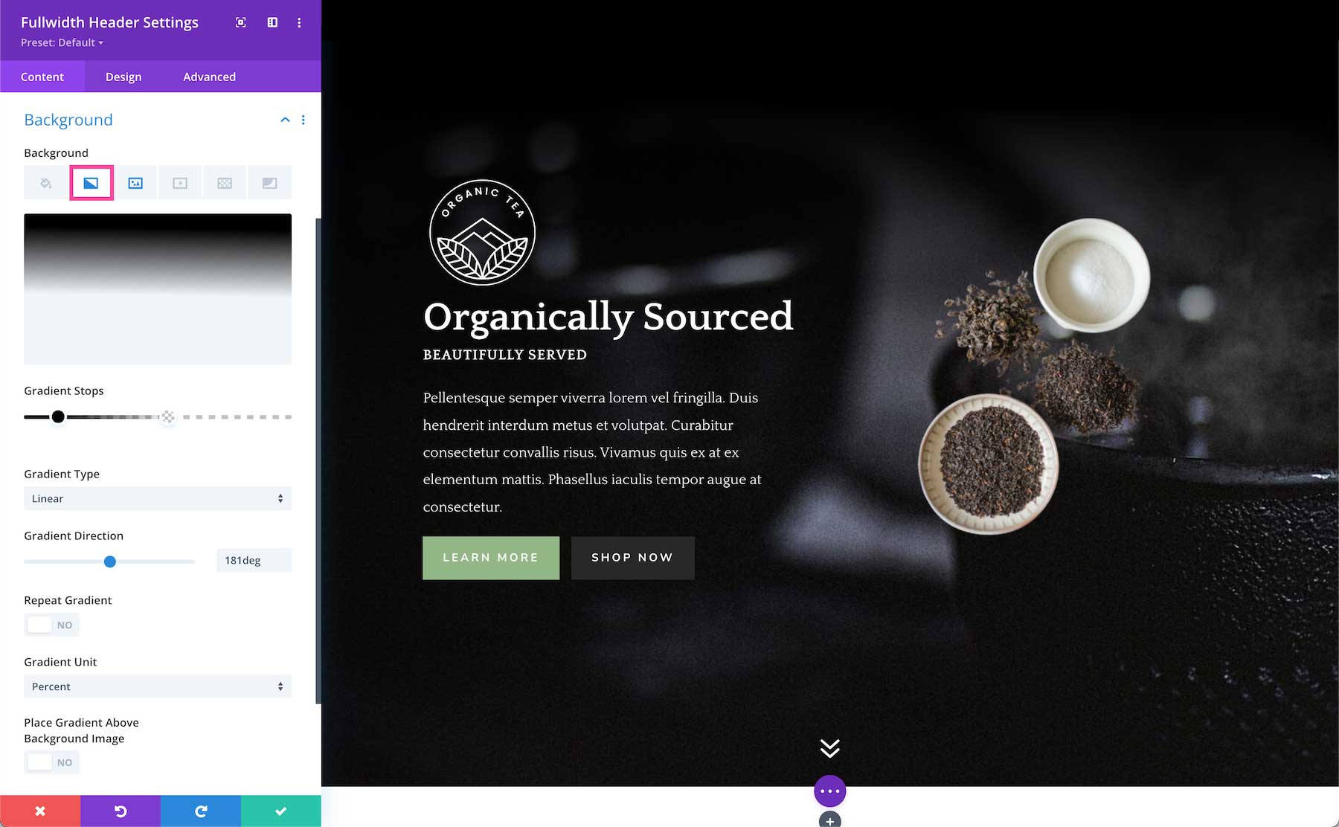The height and width of the screenshot is (827, 1339).
Task: Select the background gradient tab icon
Action: 91,183
